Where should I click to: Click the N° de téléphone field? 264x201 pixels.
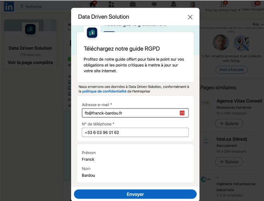coord(135,133)
